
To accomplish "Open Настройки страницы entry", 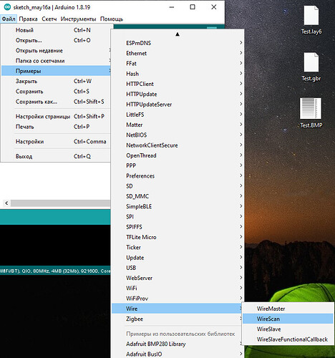I will pyautogui.click(x=56, y=117).
